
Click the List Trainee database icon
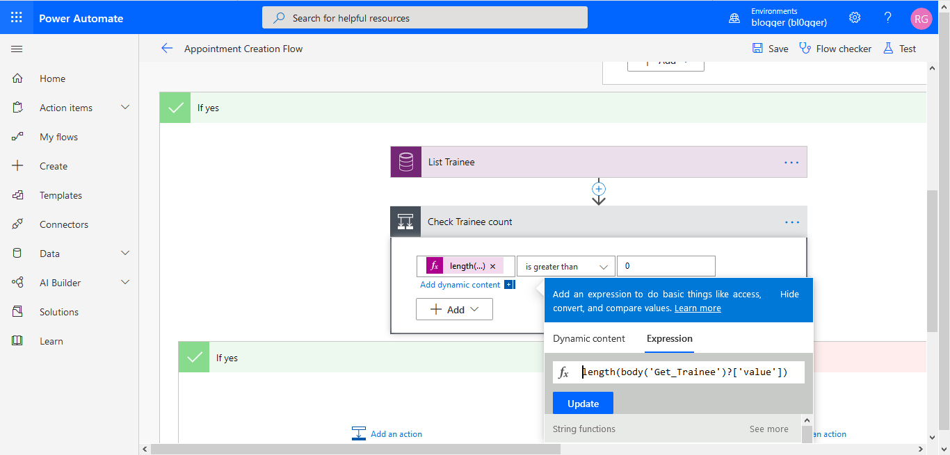406,162
